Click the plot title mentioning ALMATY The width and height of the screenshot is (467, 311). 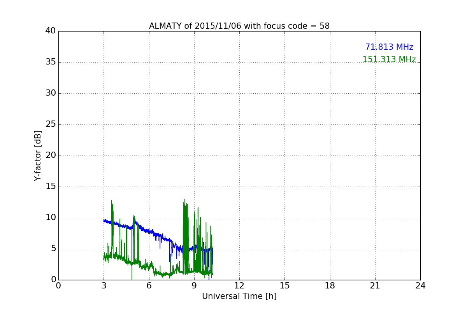[239, 26]
